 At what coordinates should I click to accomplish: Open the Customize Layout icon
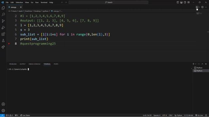(188, 2)
